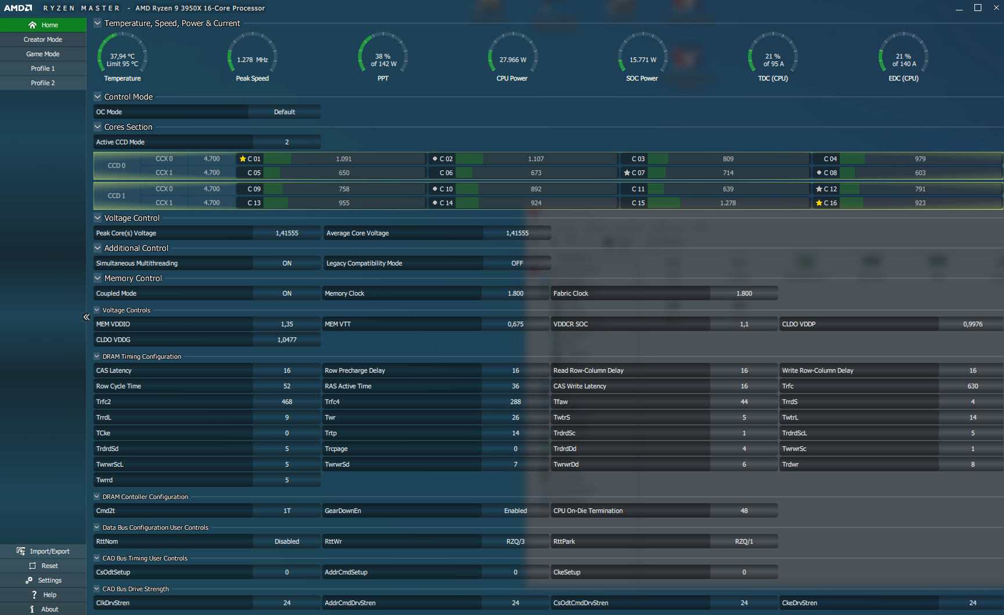Viewport: 1004px width, 615px height.
Task: Collapse the CAD Bus Drive Strength subsection
Action: pos(97,589)
